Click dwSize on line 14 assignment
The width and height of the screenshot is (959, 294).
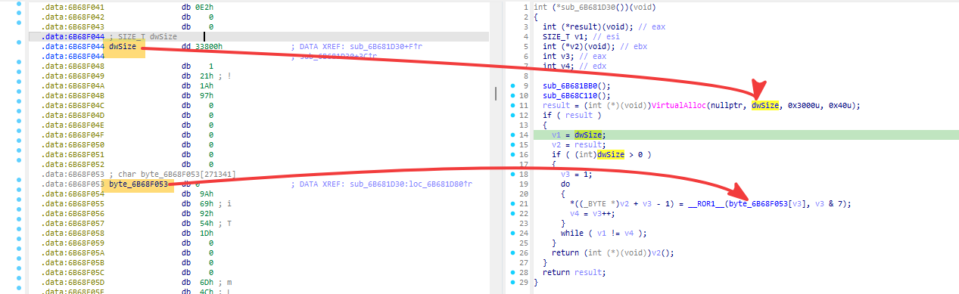tap(589, 135)
